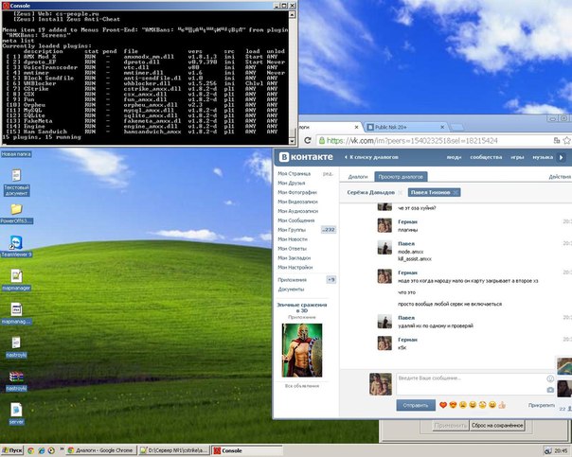The width and height of the screenshot is (572, 457).
Task: Open Документы in sidebar
Action: [291, 290]
